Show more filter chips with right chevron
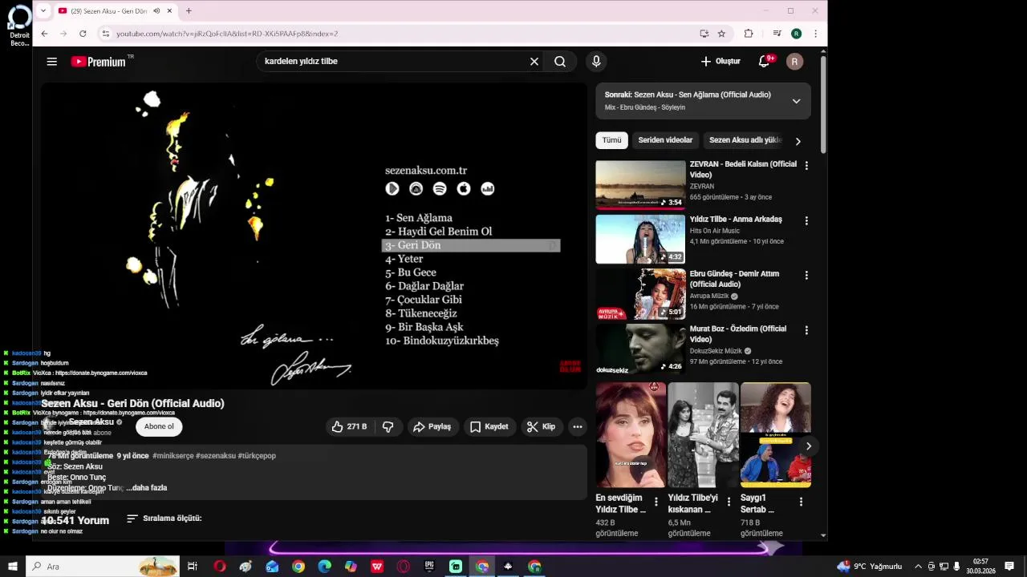This screenshot has height=577, width=1027. [x=798, y=141]
